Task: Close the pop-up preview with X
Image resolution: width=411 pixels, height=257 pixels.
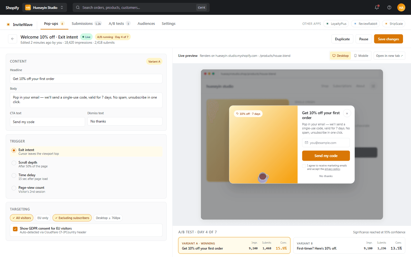Action: pyautogui.click(x=347, y=113)
